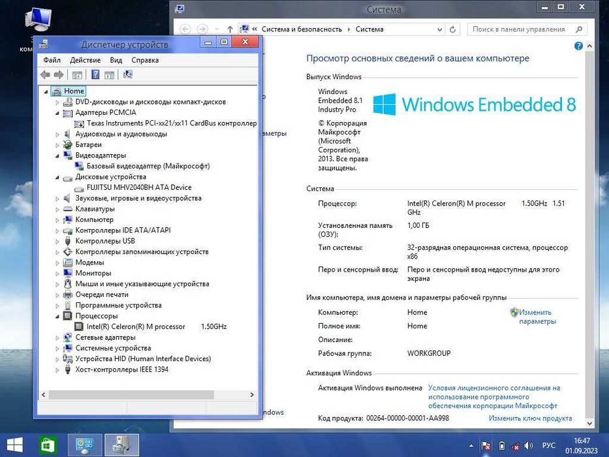Click the Очереди печати printer icon
Screen dimensions: 609x457
[68, 294]
